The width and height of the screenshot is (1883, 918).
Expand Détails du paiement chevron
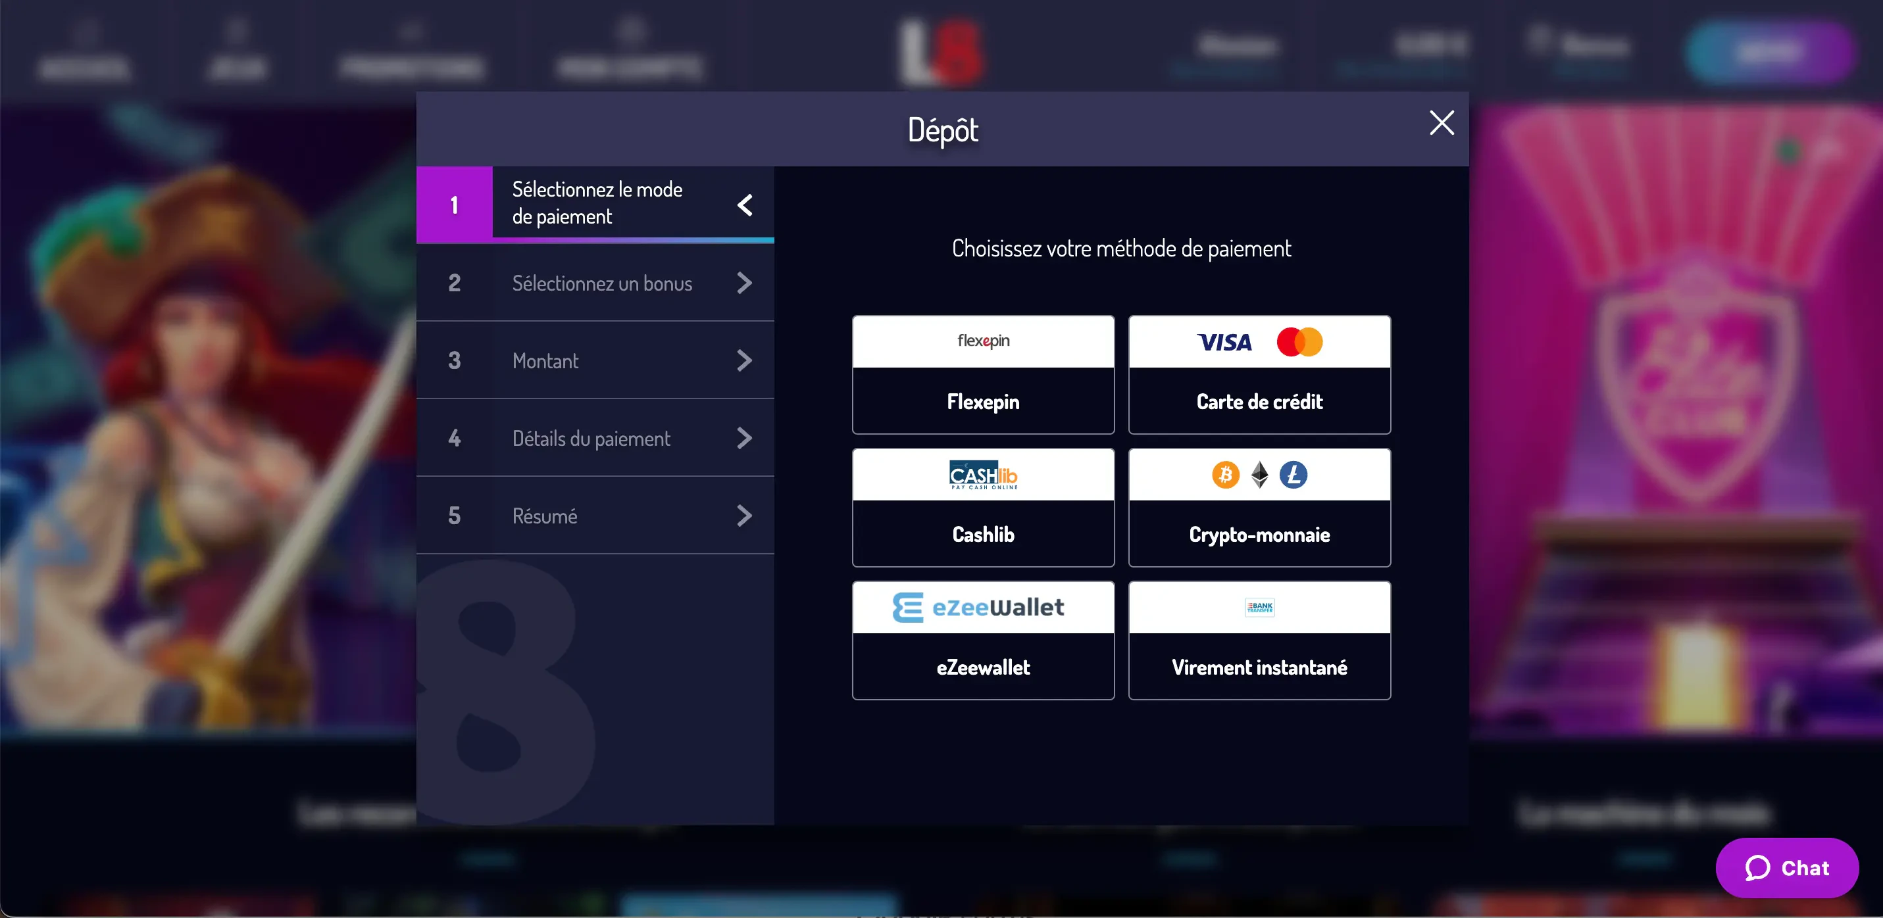tap(745, 438)
